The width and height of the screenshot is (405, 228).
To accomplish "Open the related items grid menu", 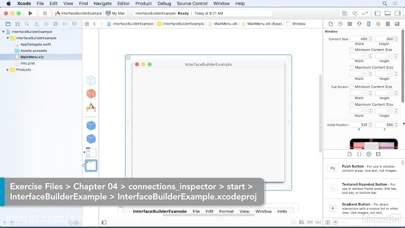I will 87,24.
